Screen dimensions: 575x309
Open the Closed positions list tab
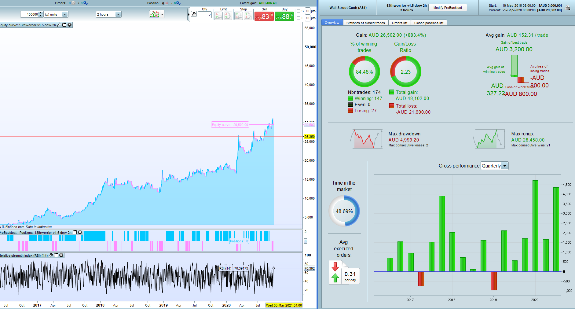pos(429,23)
